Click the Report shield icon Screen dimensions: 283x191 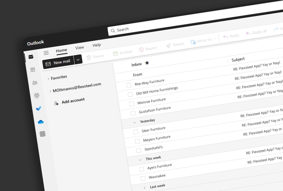(x=141, y=49)
